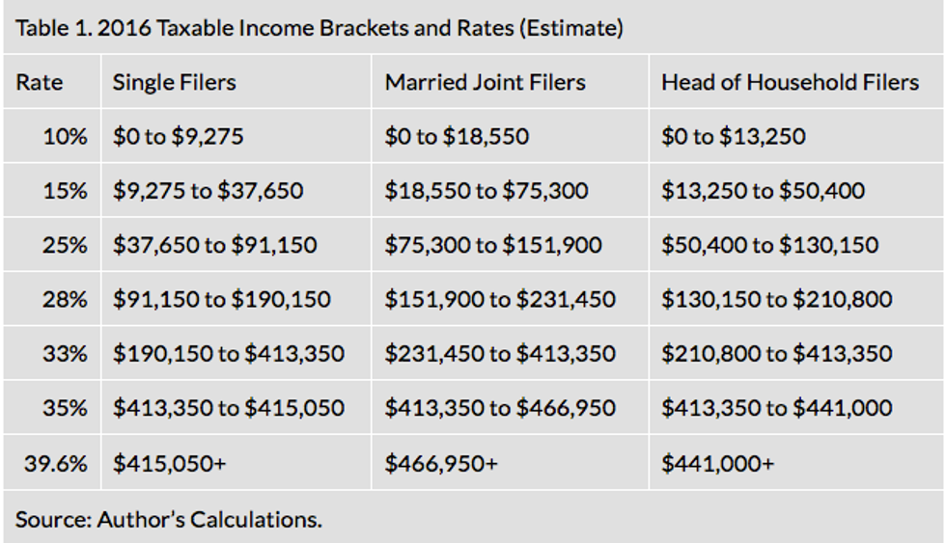Click the Rate column header

coord(39,82)
